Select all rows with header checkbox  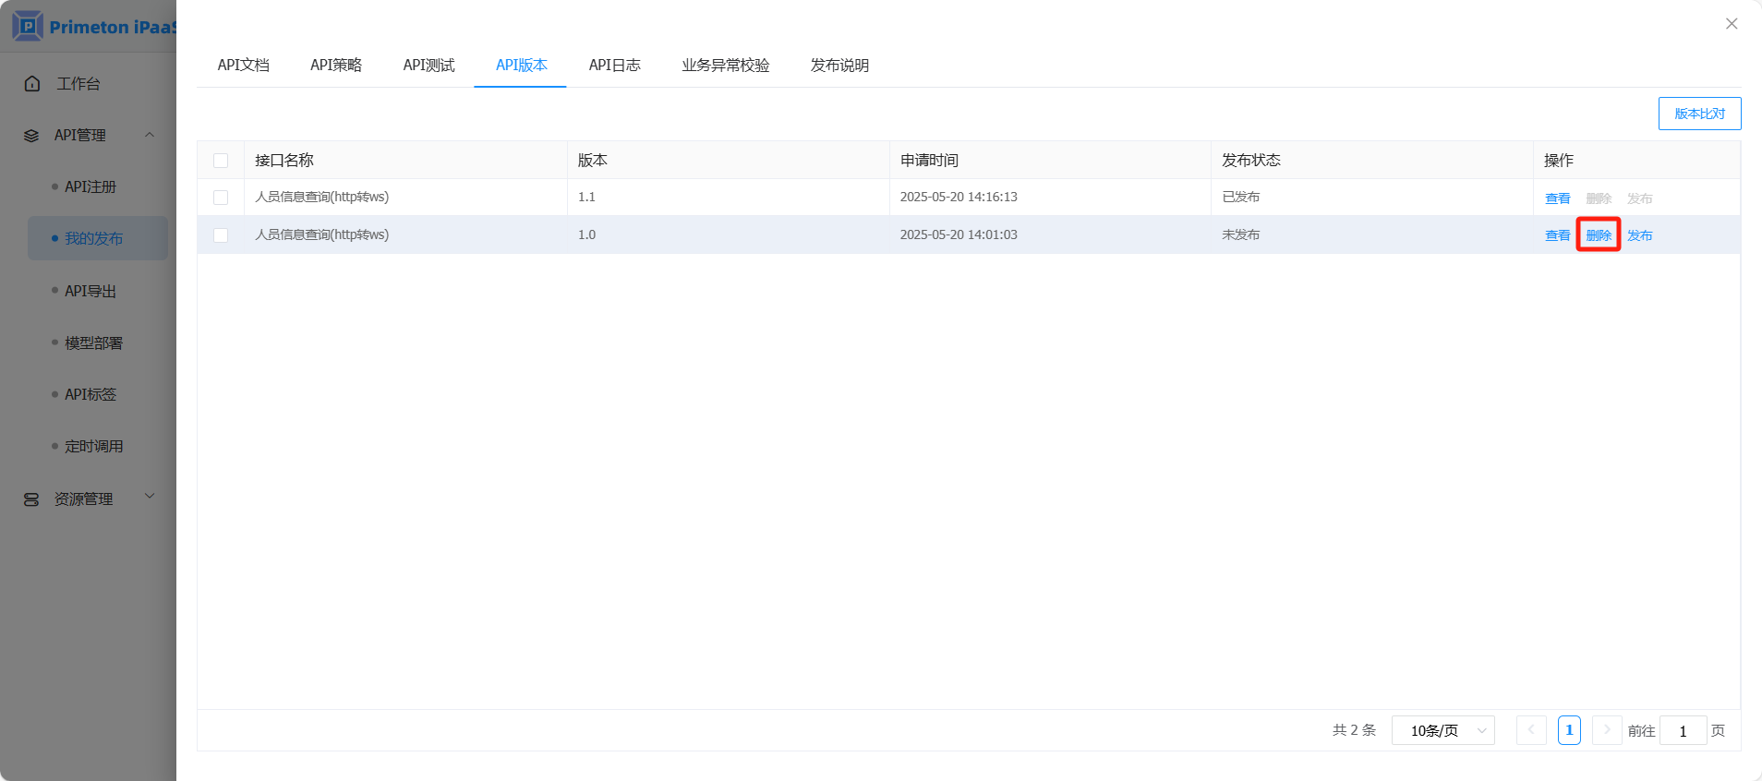221,161
